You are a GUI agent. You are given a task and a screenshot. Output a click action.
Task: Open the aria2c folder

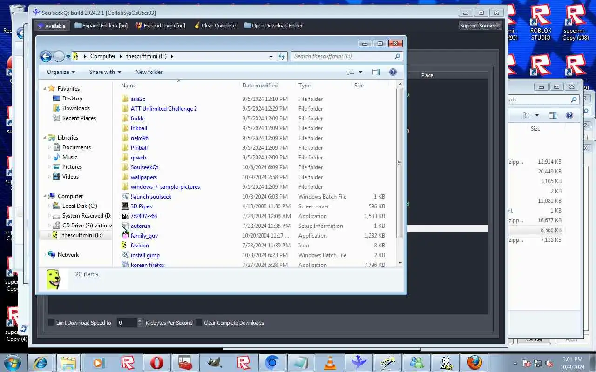pos(138,99)
